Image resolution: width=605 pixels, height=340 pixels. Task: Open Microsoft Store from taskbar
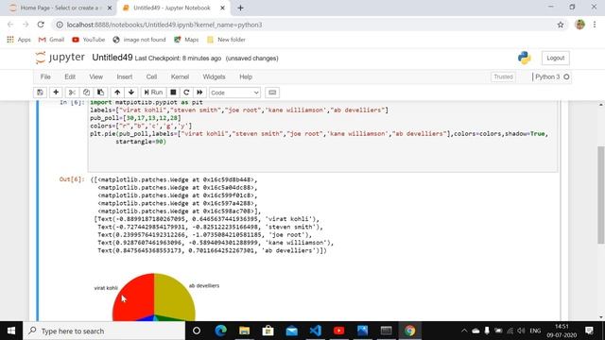point(268,331)
